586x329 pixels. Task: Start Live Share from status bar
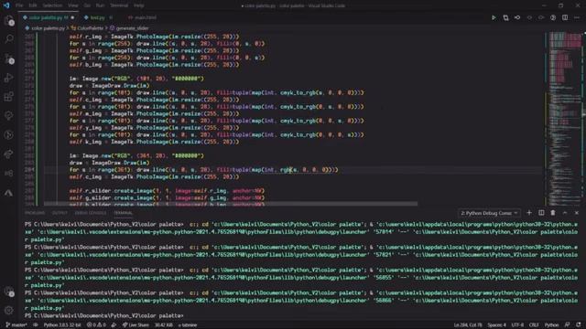[136, 325]
